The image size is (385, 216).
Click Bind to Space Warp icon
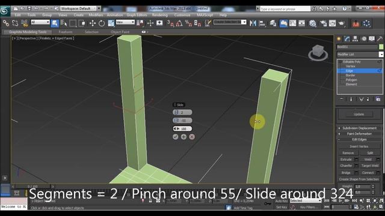pyautogui.click(x=24, y=23)
